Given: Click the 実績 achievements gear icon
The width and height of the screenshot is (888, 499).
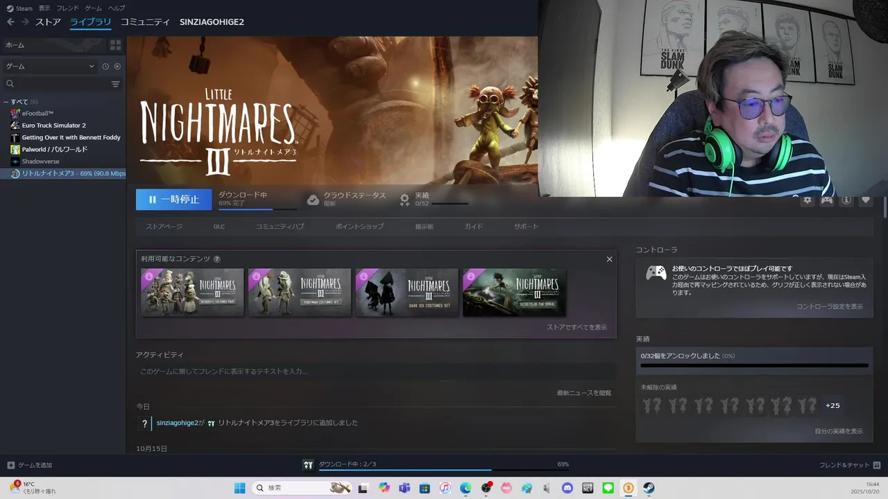Looking at the screenshot, I should [404, 200].
